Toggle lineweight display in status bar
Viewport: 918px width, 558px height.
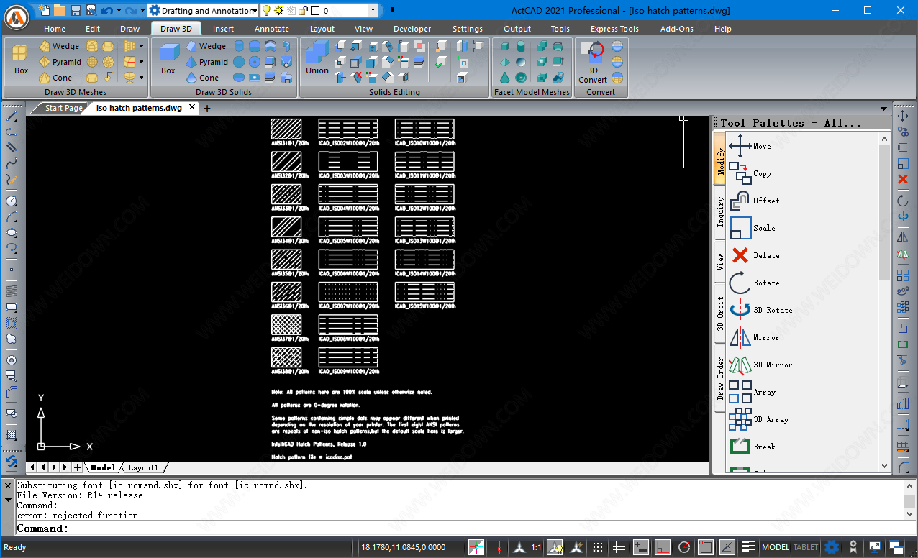pyautogui.click(x=749, y=547)
